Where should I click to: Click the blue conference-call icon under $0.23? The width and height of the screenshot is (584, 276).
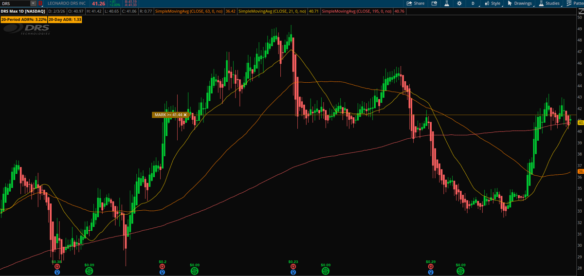coord(293,273)
